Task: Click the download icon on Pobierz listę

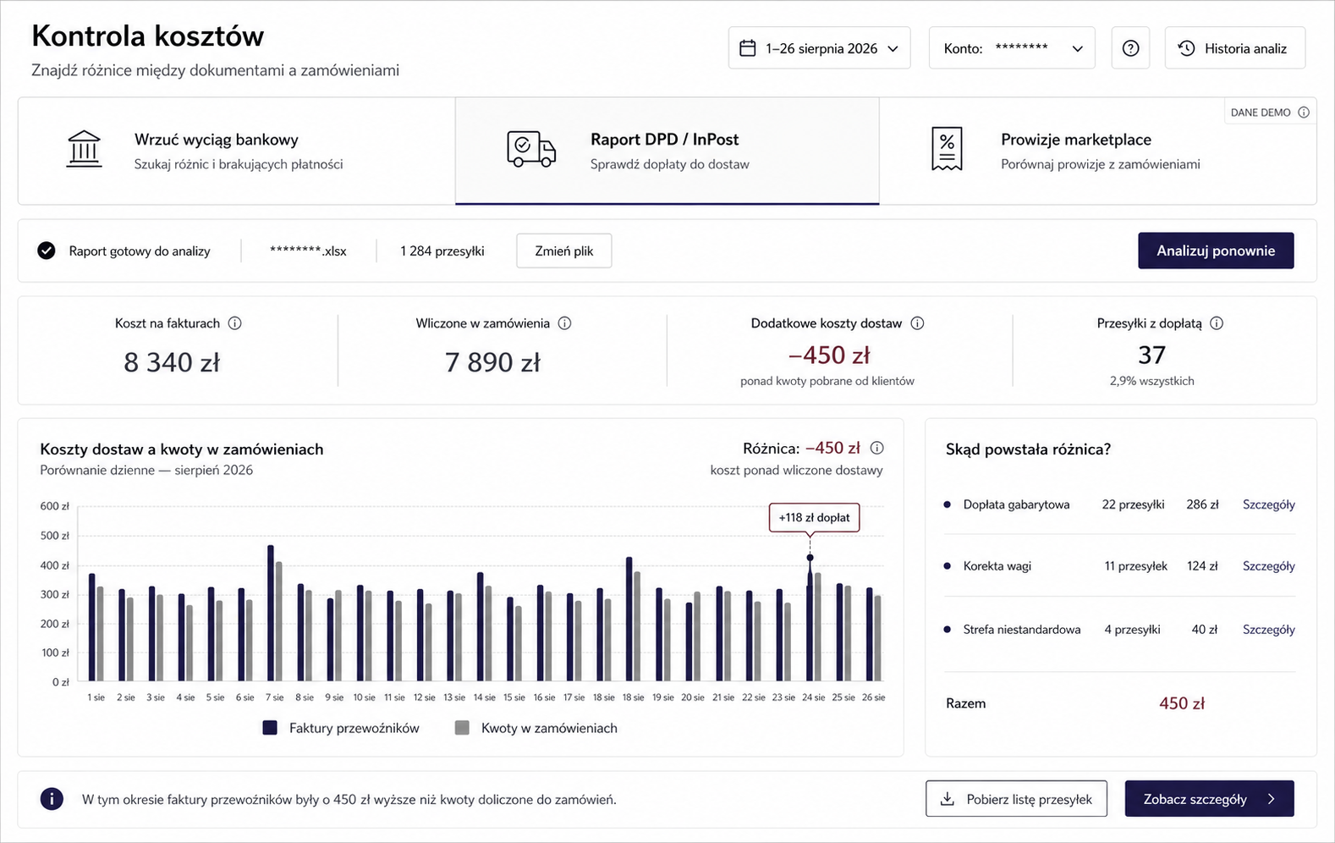Action: pyautogui.click(x=948, y=799)
